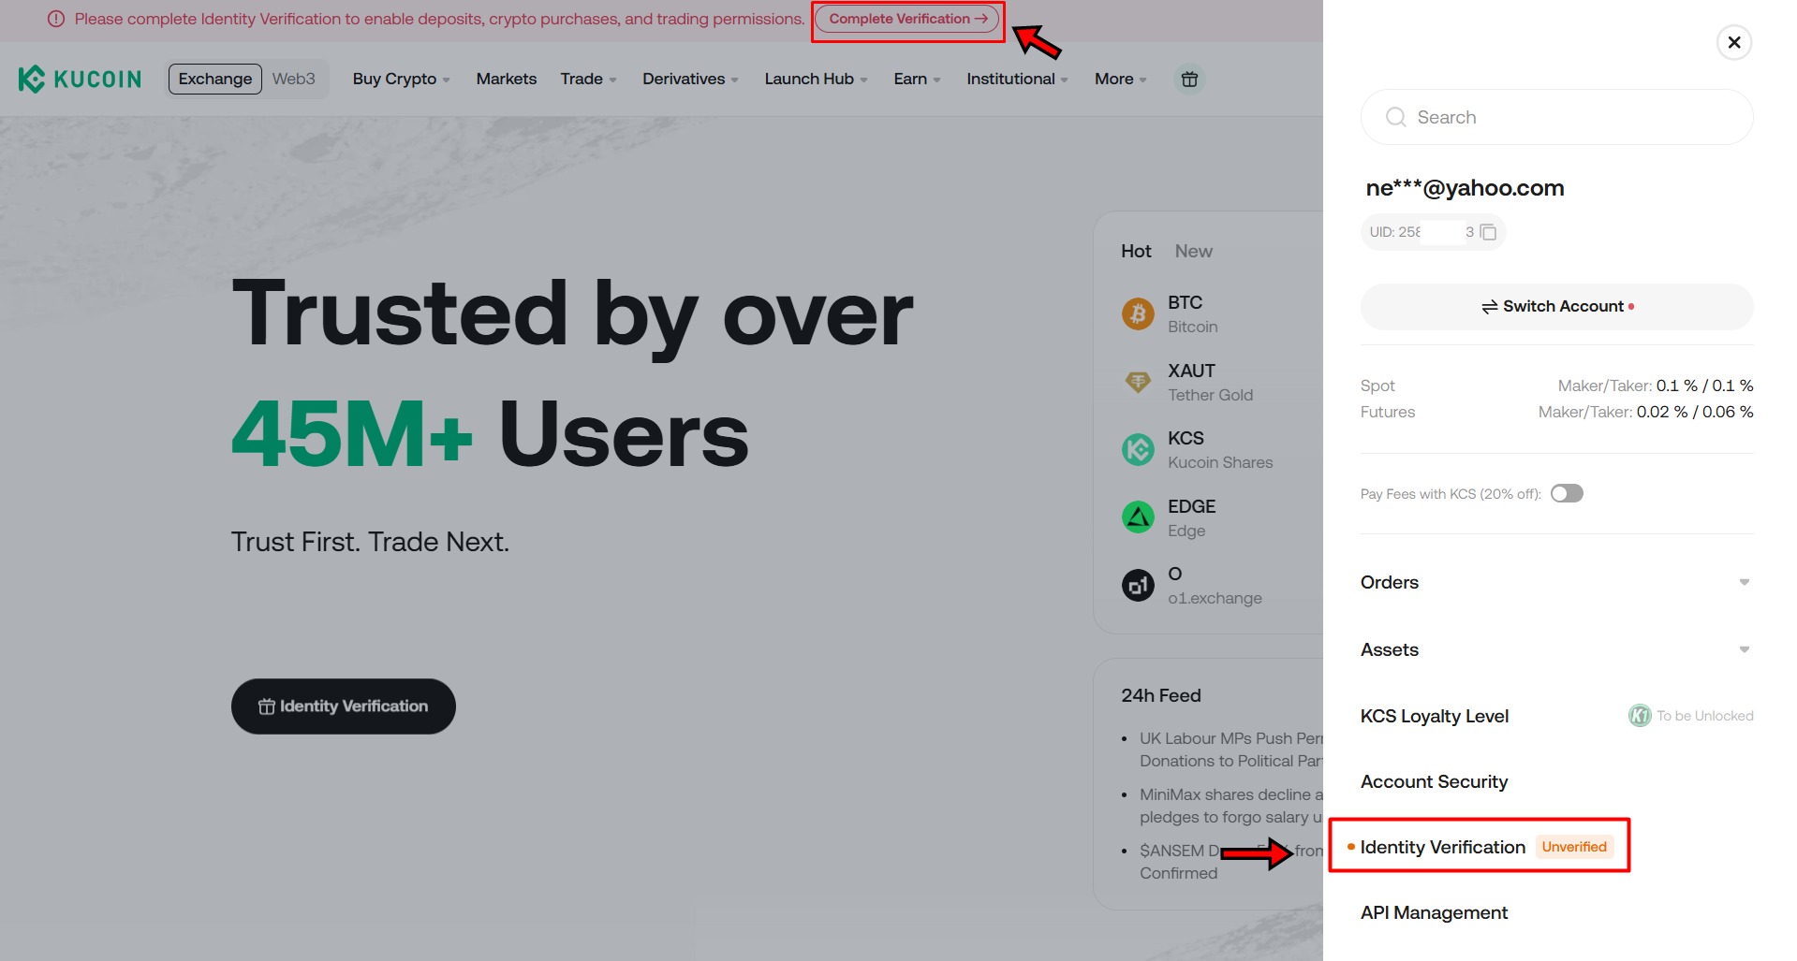Click the warning icon in the banner
Screen dimensions: 1797x961
coord(56,19)
